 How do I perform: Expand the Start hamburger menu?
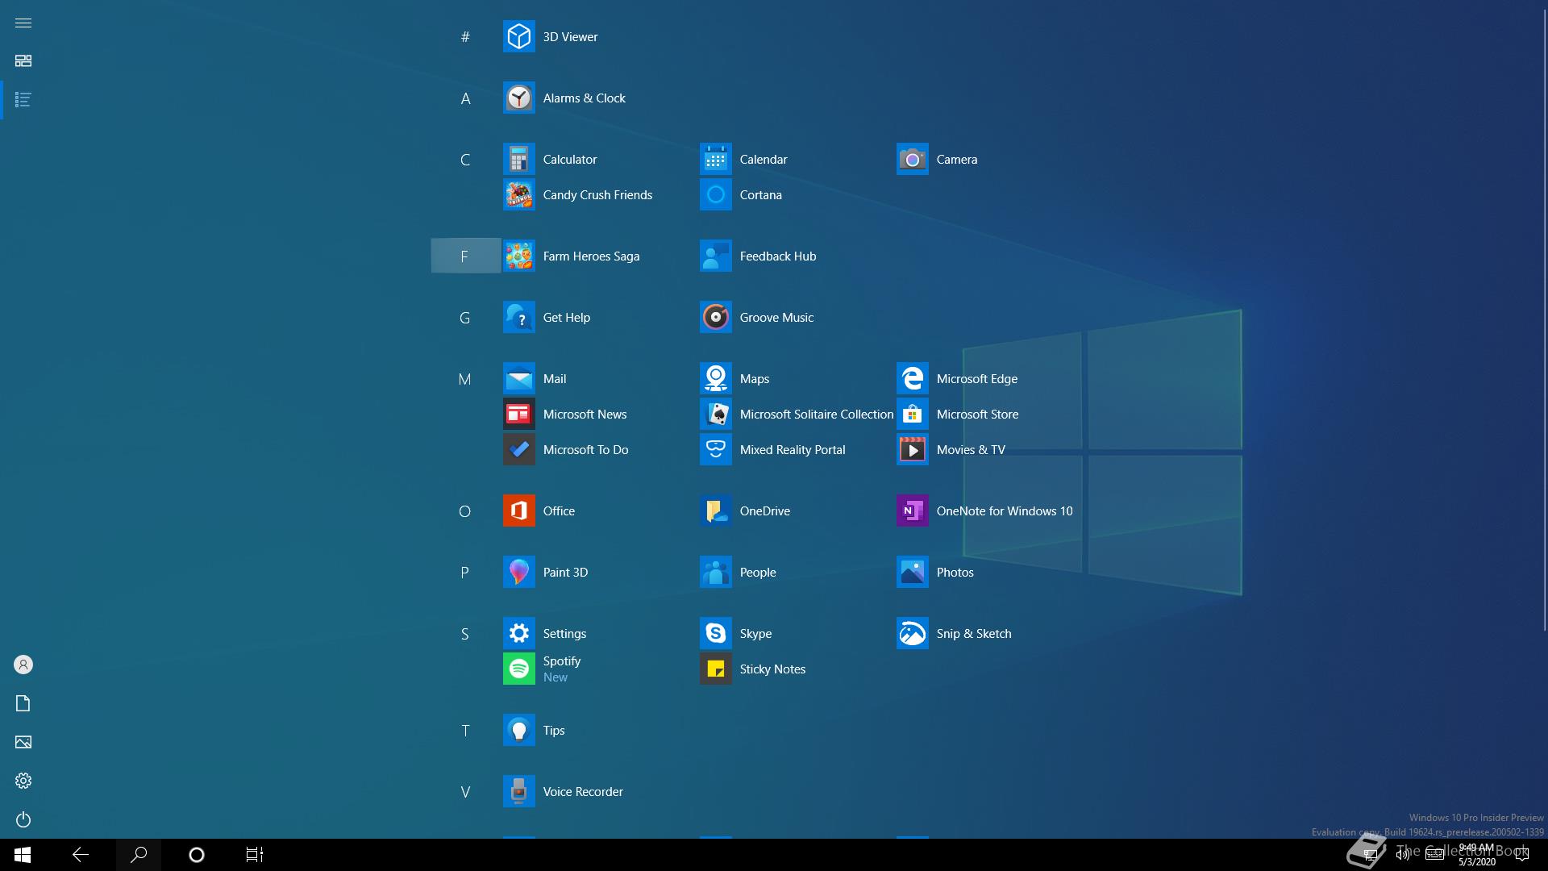[x=23, y=23]
